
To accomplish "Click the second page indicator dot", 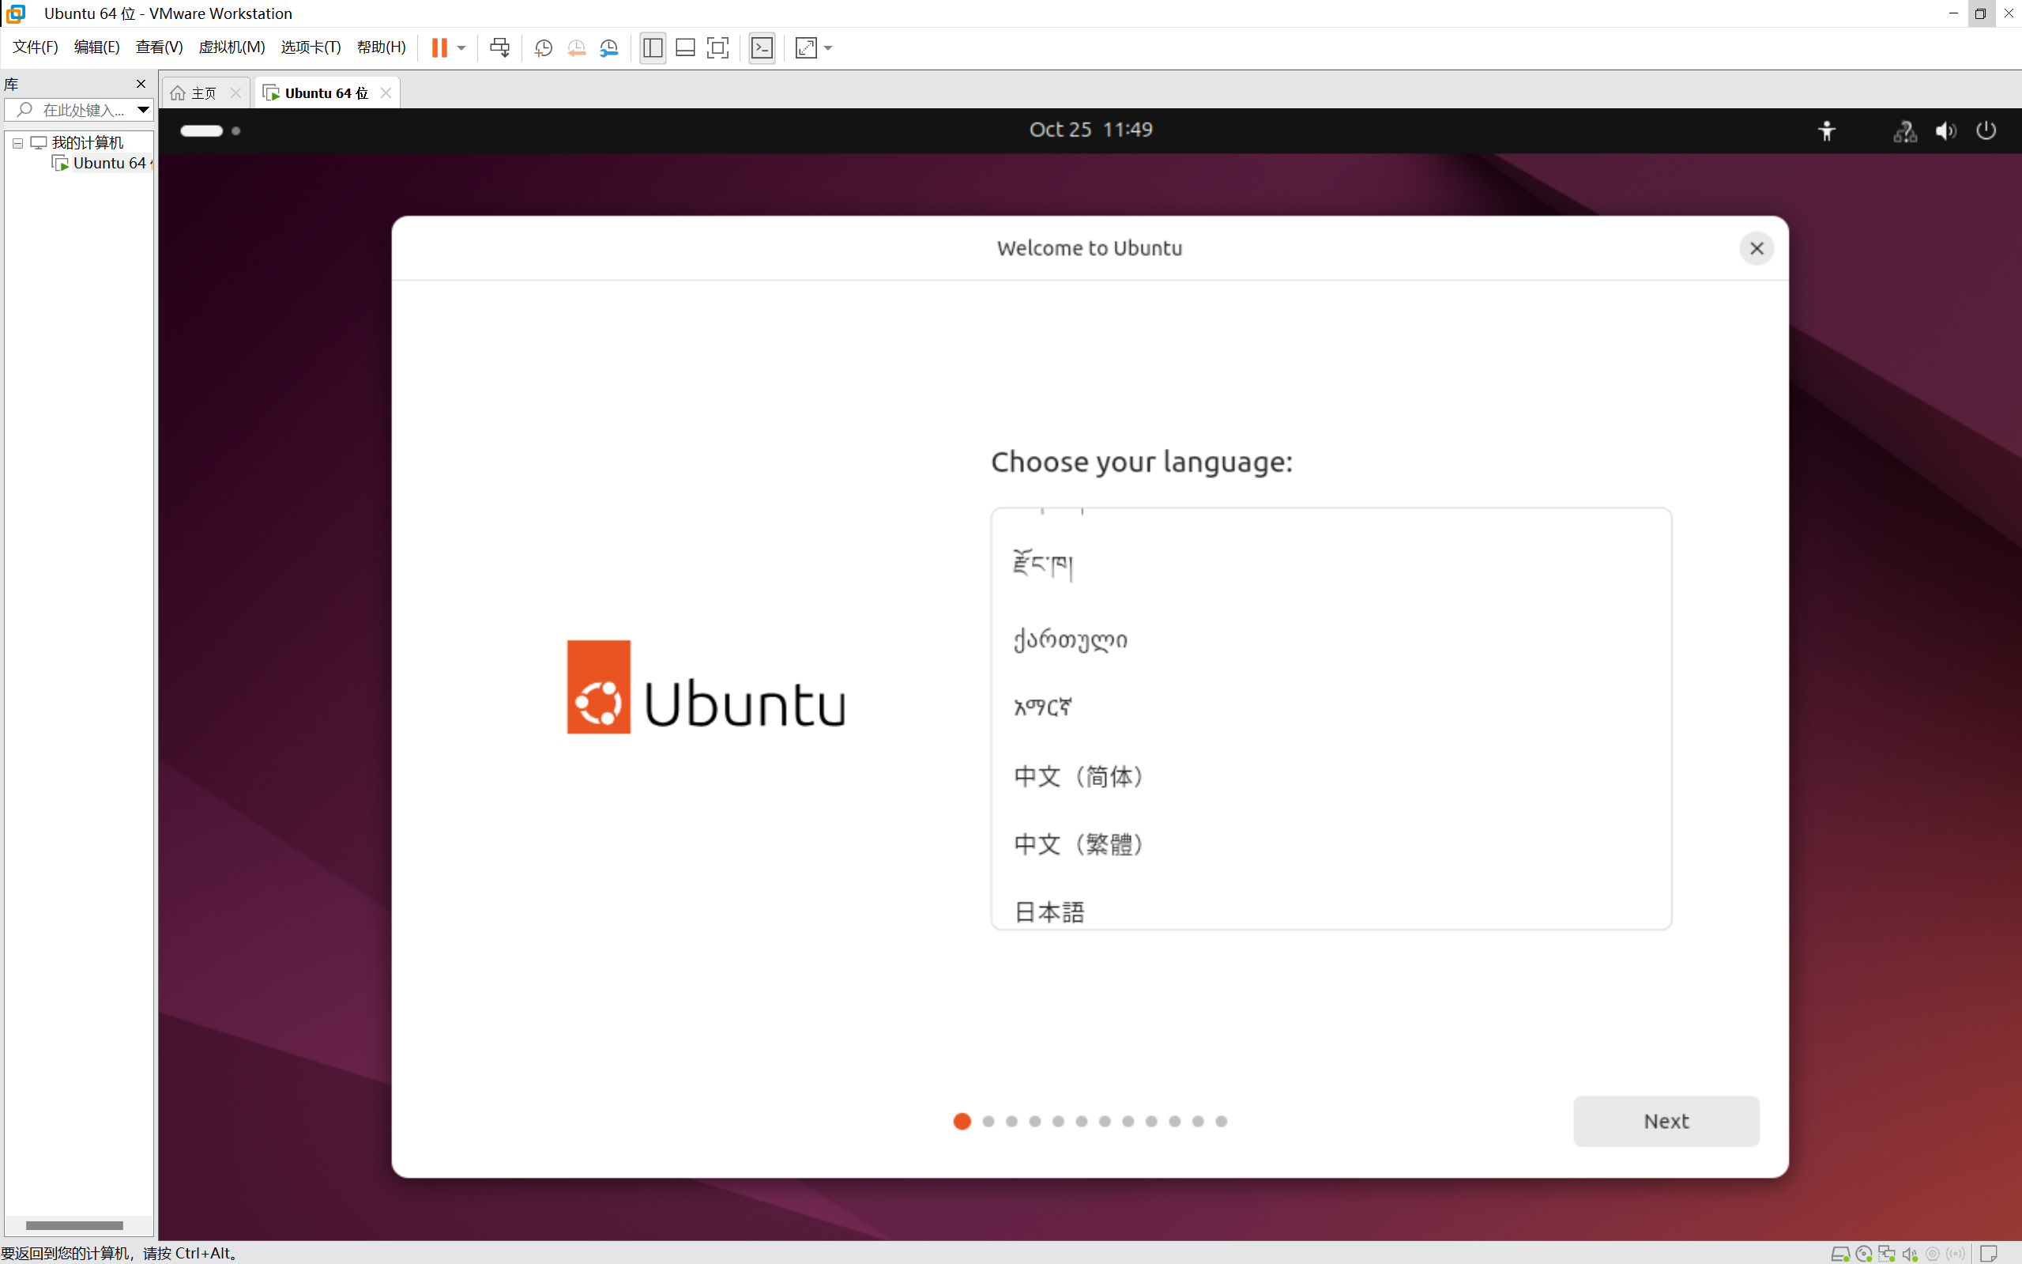I will (x=988, y=1121).
